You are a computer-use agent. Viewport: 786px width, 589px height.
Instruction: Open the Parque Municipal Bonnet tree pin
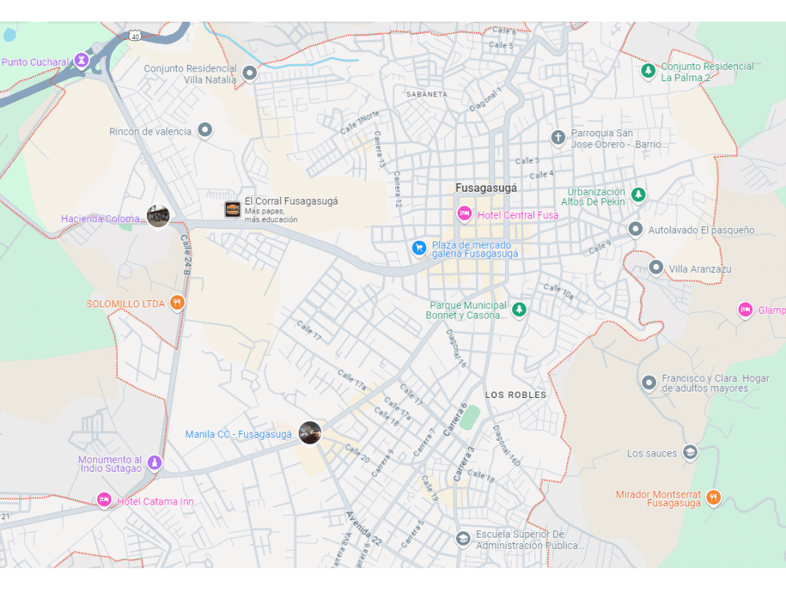[519, 309]
